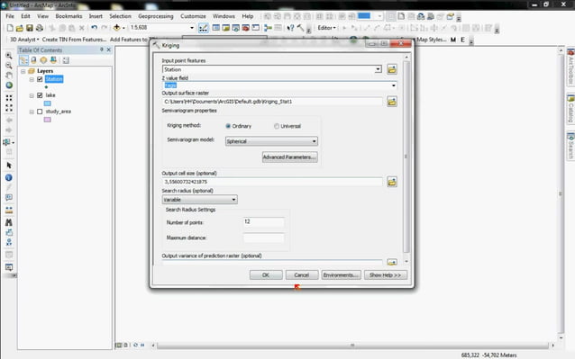Click the Show Help button
The width and height of the screenshot is (575, 359).
pyautogui.click(x=386, y=274)
